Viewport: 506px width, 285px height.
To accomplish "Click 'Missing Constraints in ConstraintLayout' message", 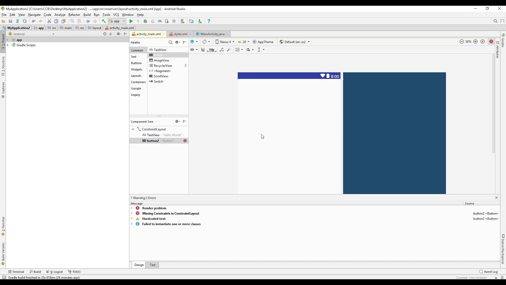I will click(x=171, y=213).
